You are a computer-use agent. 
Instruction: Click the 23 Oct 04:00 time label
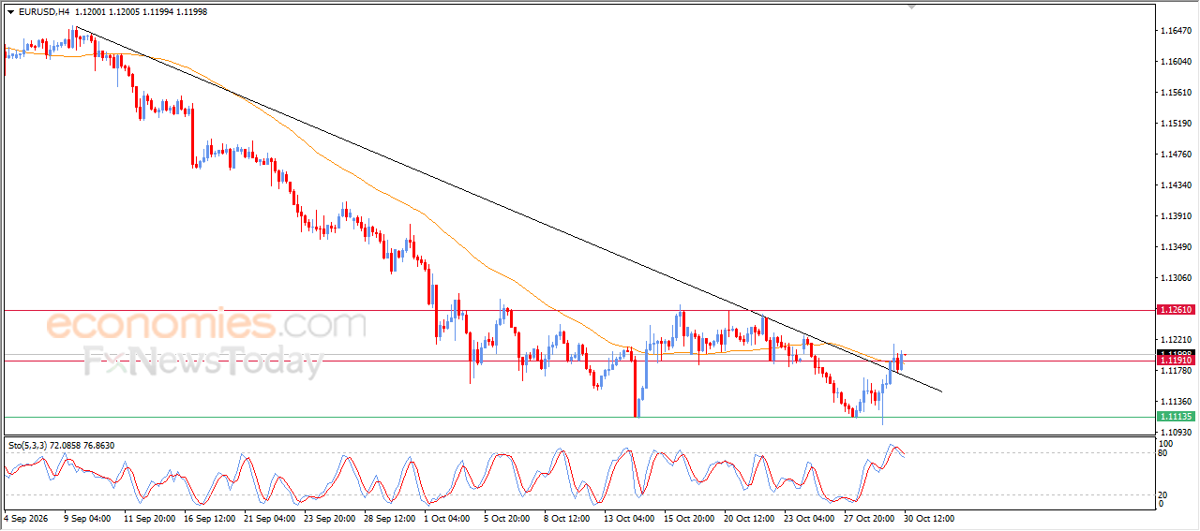pos(811,517)
